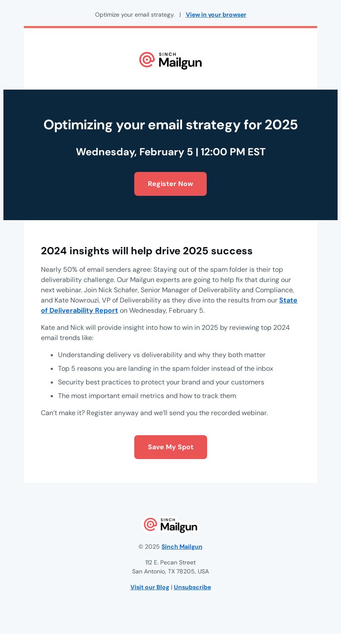Open the Visit our Blog link
The height and width of the screenshot is (634, 341).
tap(150, 587)
